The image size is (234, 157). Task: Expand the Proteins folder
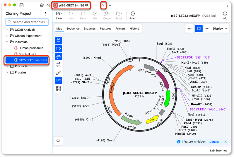[x=7, y=72]
